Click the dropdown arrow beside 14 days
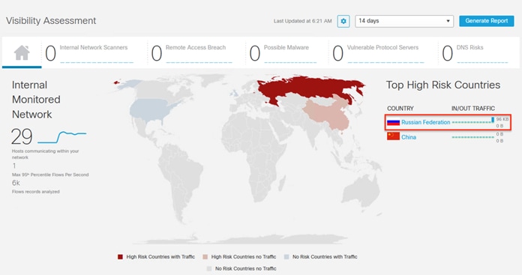Screen dimensions: 522x275 pyautogui.click(x=448, y=21)
